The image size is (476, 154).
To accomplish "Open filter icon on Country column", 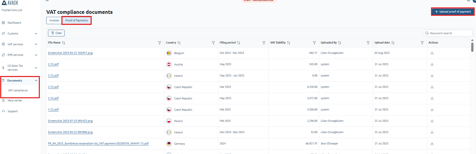I will (213, 43).
